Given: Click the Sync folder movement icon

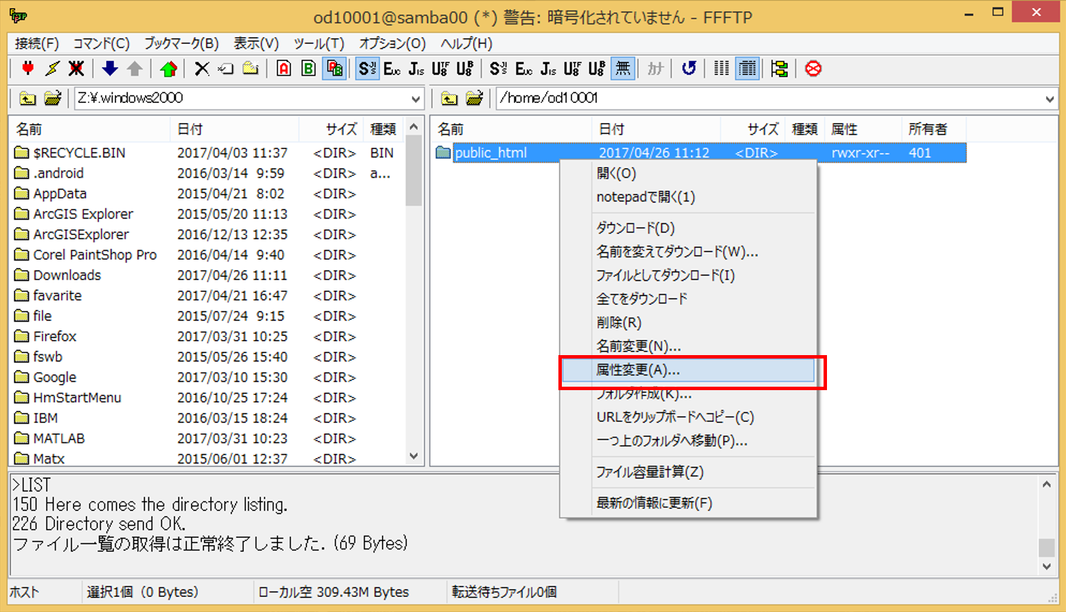Looking at the screenshot, I should pos(780,69).
